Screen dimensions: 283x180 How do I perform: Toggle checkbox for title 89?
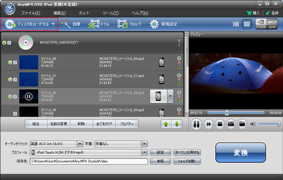[15, 97]
